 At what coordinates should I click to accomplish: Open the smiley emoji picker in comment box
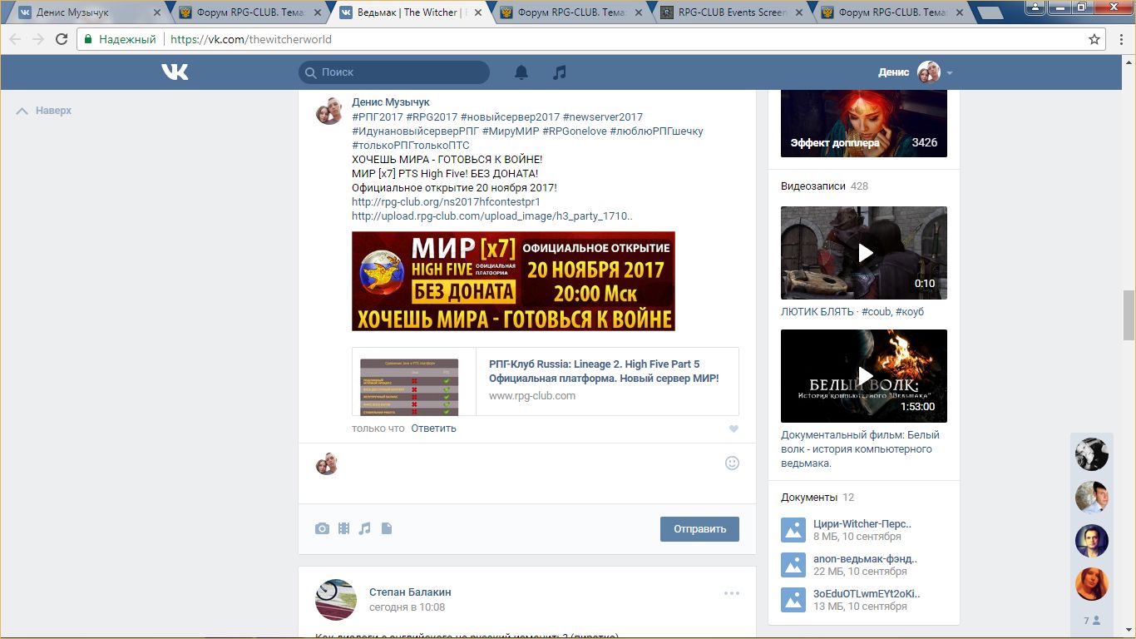tap(732, 463)
